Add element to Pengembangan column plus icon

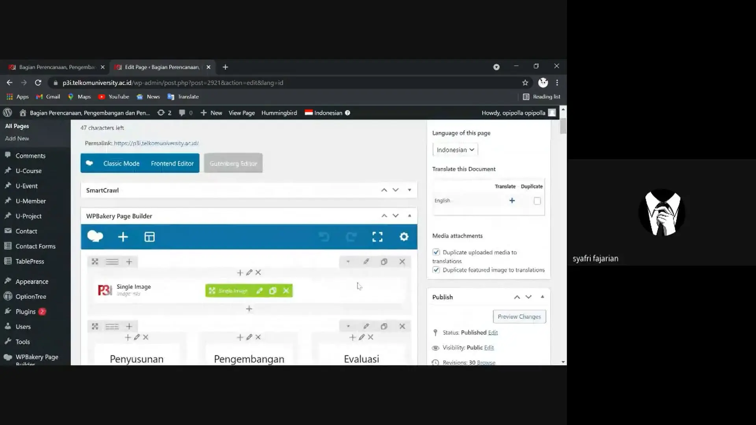(240, 337)
